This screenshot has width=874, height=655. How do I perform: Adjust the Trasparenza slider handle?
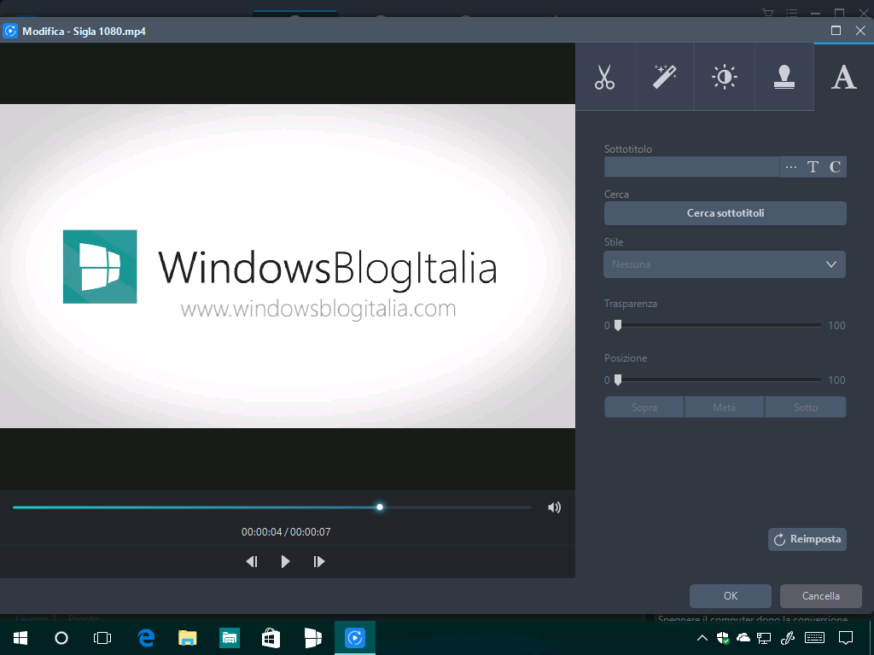click(x=618, y=325)
